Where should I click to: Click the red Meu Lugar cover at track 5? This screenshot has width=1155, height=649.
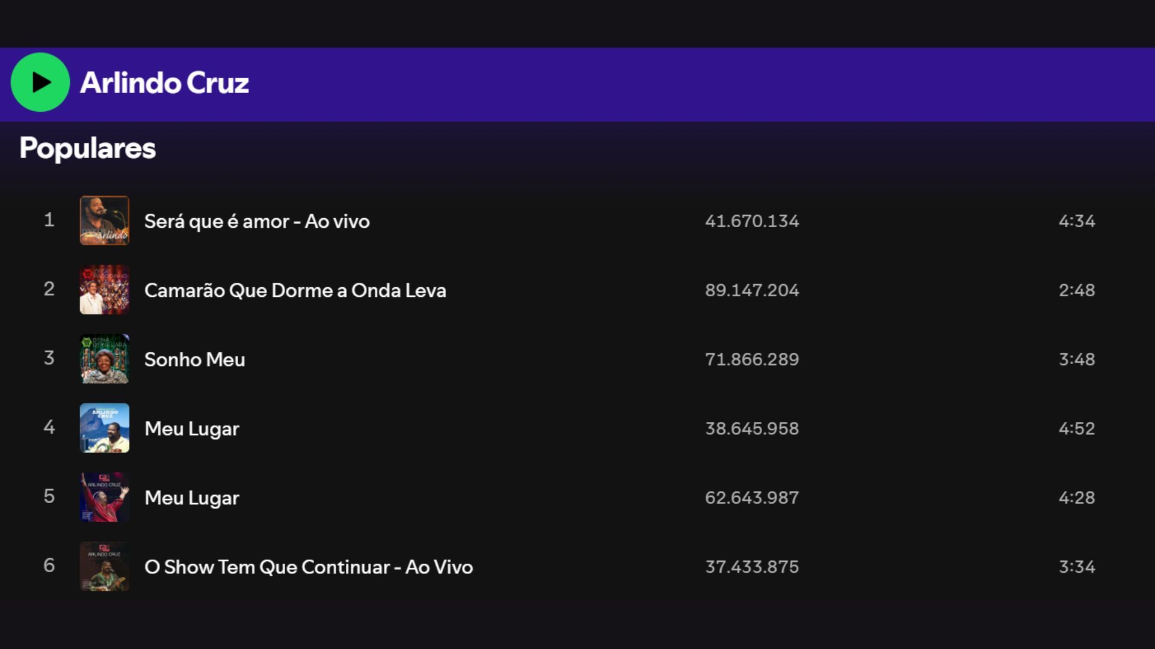pyautogui.click(x=105, y=497)
